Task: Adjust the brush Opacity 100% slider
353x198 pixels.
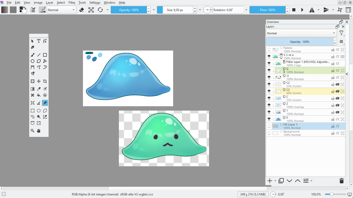Action: click(x=129, y=10)
